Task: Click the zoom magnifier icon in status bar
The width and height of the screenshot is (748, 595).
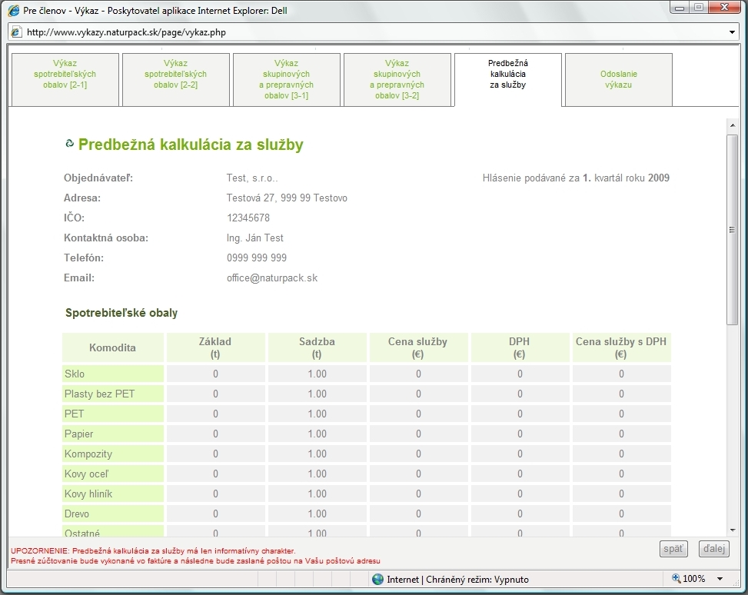Action: point(677,579)
